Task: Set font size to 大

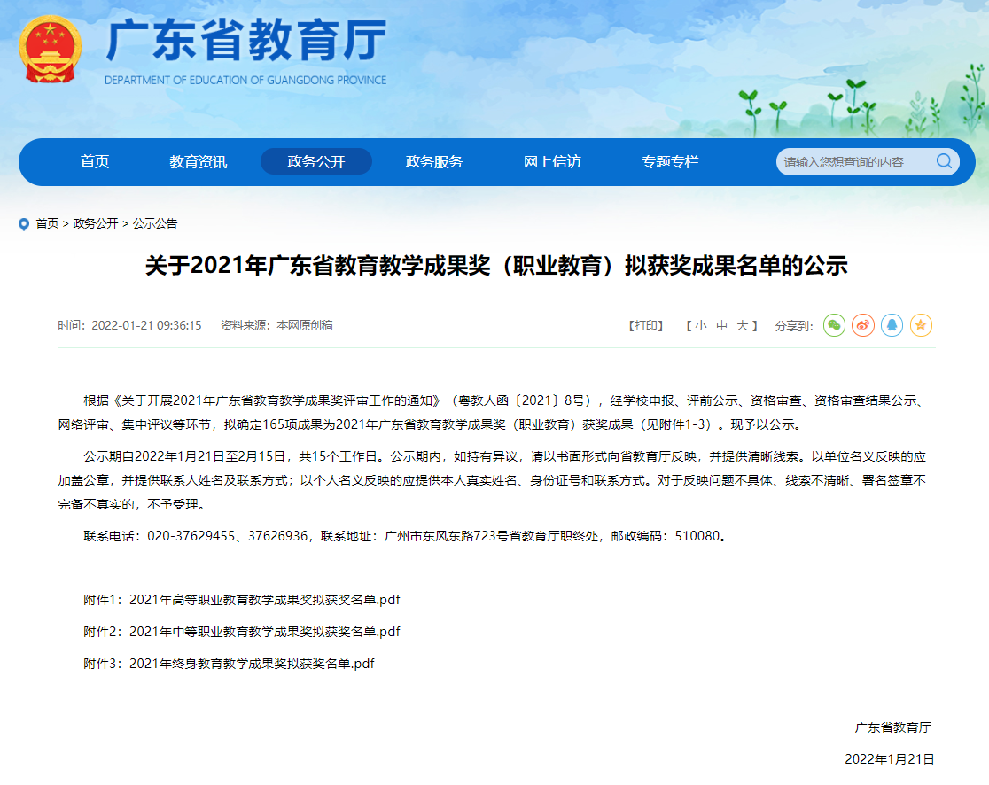Action: click(743, 325)
